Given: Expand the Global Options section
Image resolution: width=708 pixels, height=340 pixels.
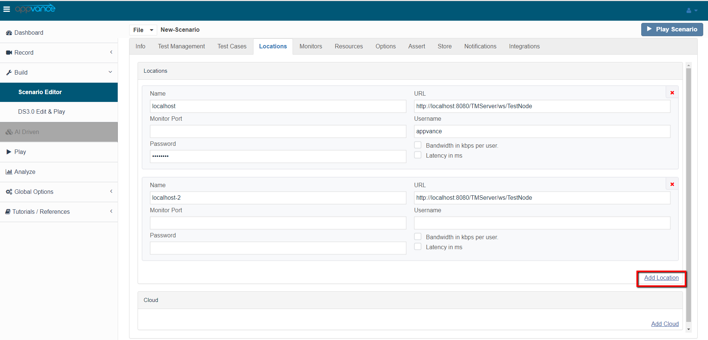Looking at the screenshot, I should pos(59,192).
